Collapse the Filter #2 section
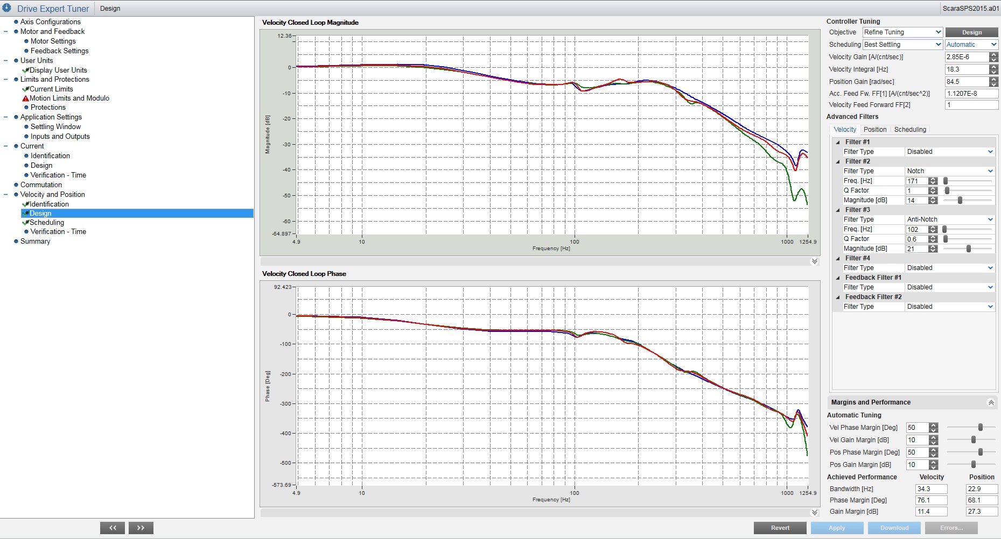Image resolution: width=1001 pixels, height=539 pixels. coord(838,161)
